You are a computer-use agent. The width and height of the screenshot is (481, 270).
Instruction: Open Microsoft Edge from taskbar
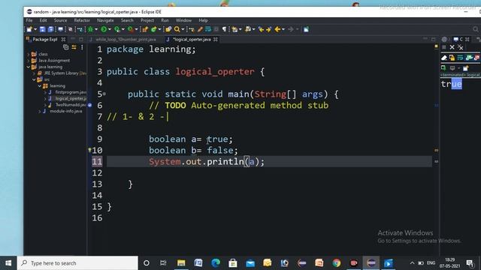pos(216,263)
